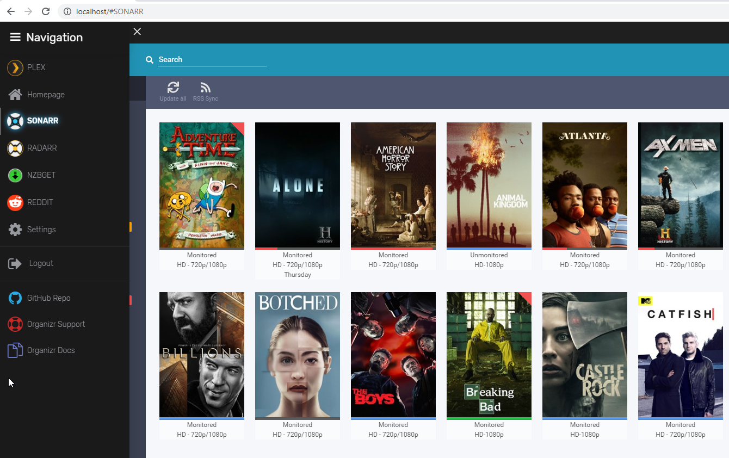Click the RSS Sync feed icon

point(205,88)
